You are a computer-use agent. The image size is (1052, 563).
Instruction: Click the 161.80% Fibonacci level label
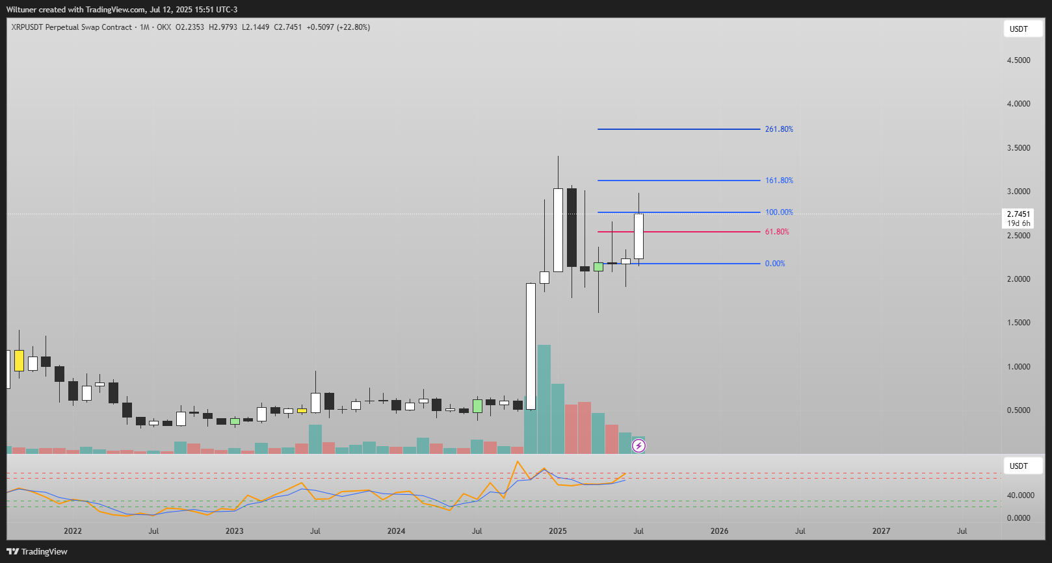click(779, 181)
